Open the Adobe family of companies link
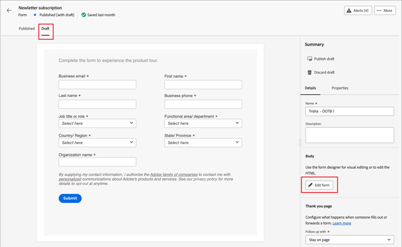 click(174, 175)
